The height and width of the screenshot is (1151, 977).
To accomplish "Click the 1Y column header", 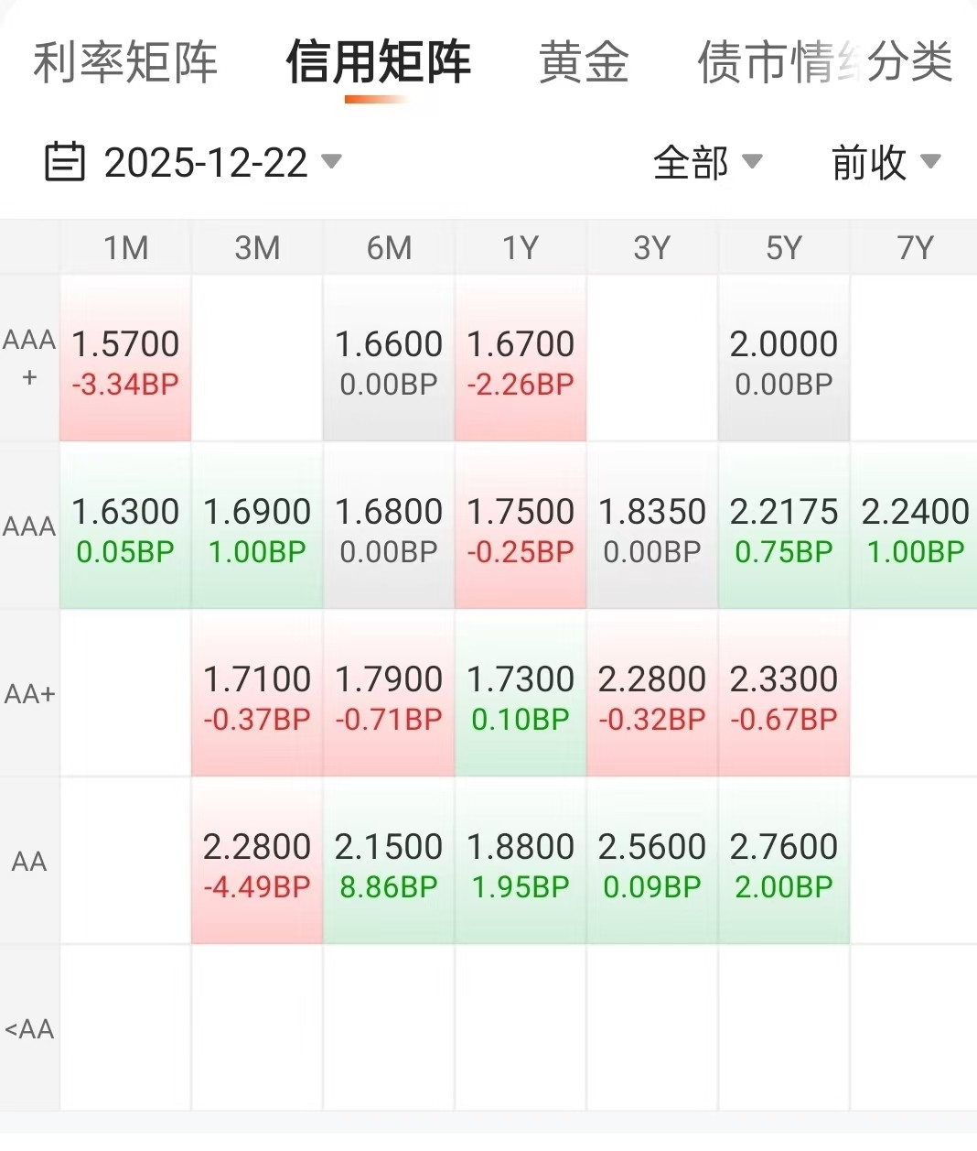I will (521, 248).
